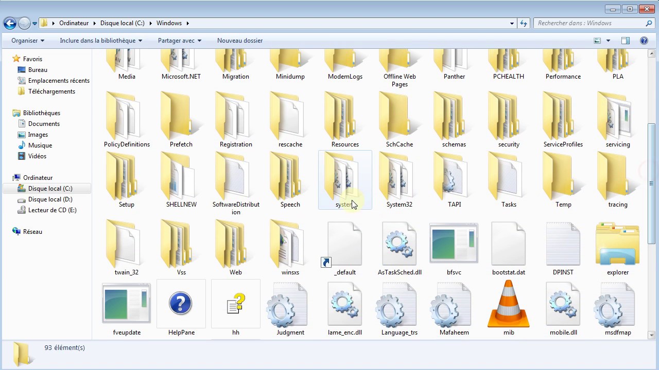Click the change view icon
Screen dimensions: 659x370
click(x=597, y=41)
